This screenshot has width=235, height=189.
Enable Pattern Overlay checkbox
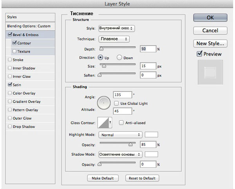click(x=10, y=110)
